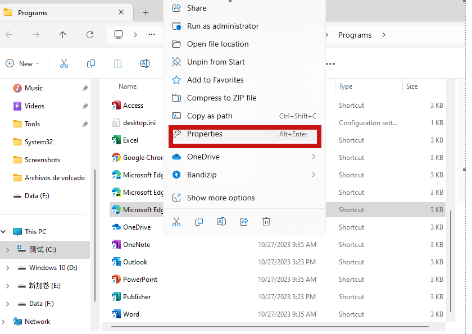Select Show more options
472x334 pixels.
244,198
